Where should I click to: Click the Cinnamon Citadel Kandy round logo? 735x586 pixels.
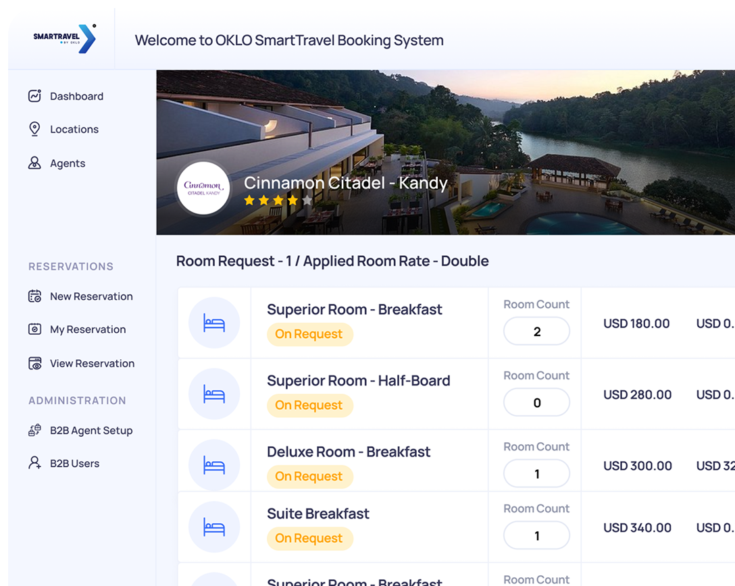pyautogui.click(x=203, y=188)
